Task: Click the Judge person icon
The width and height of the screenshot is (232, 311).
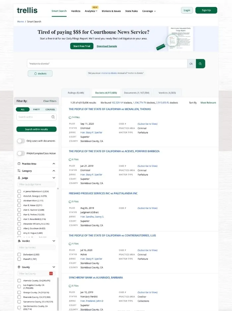Action: point(19,178)
